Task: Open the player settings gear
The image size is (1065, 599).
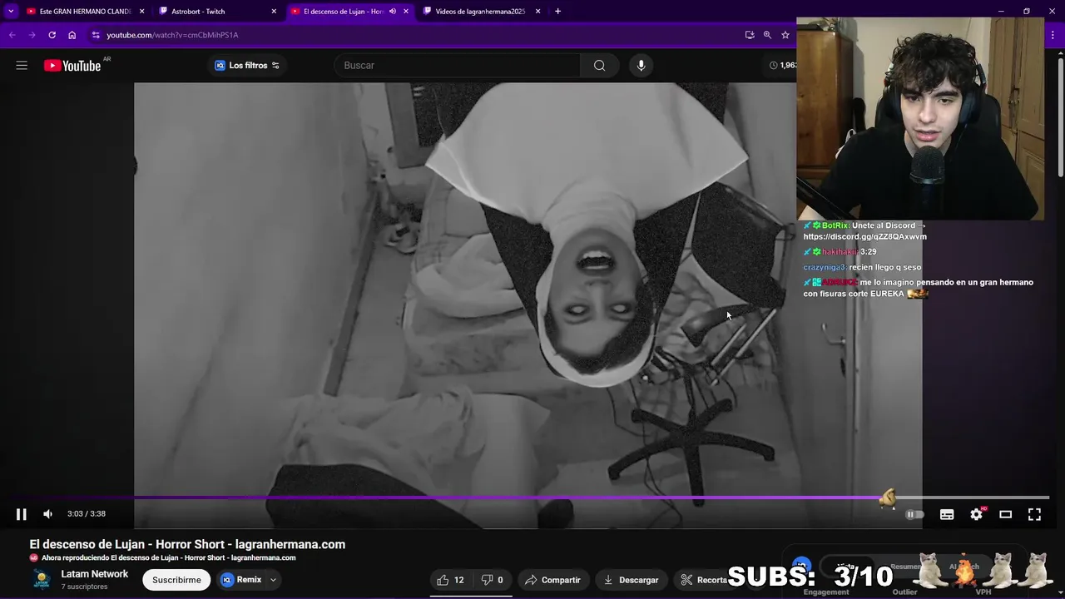Action: (x=976, y=514)
